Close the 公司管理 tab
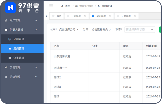The image size is (162, 104). [x=85, y=16]
